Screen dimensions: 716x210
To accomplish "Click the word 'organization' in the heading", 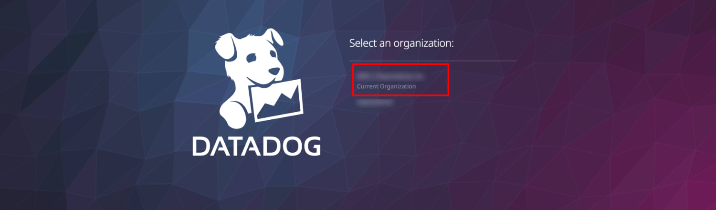I will click(x=422, y=44).
